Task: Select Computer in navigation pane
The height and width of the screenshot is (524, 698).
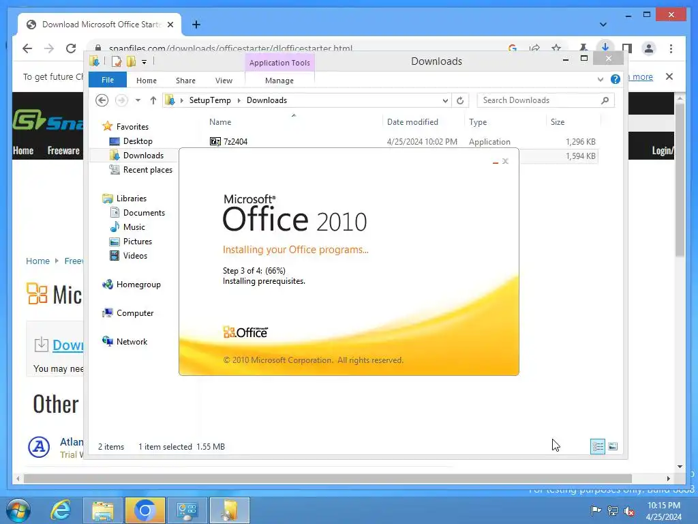Action: [135, 312]
